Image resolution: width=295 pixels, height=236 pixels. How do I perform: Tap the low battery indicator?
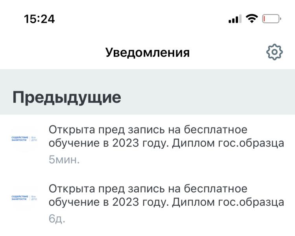pyautogui.click(x=271, y=18)
